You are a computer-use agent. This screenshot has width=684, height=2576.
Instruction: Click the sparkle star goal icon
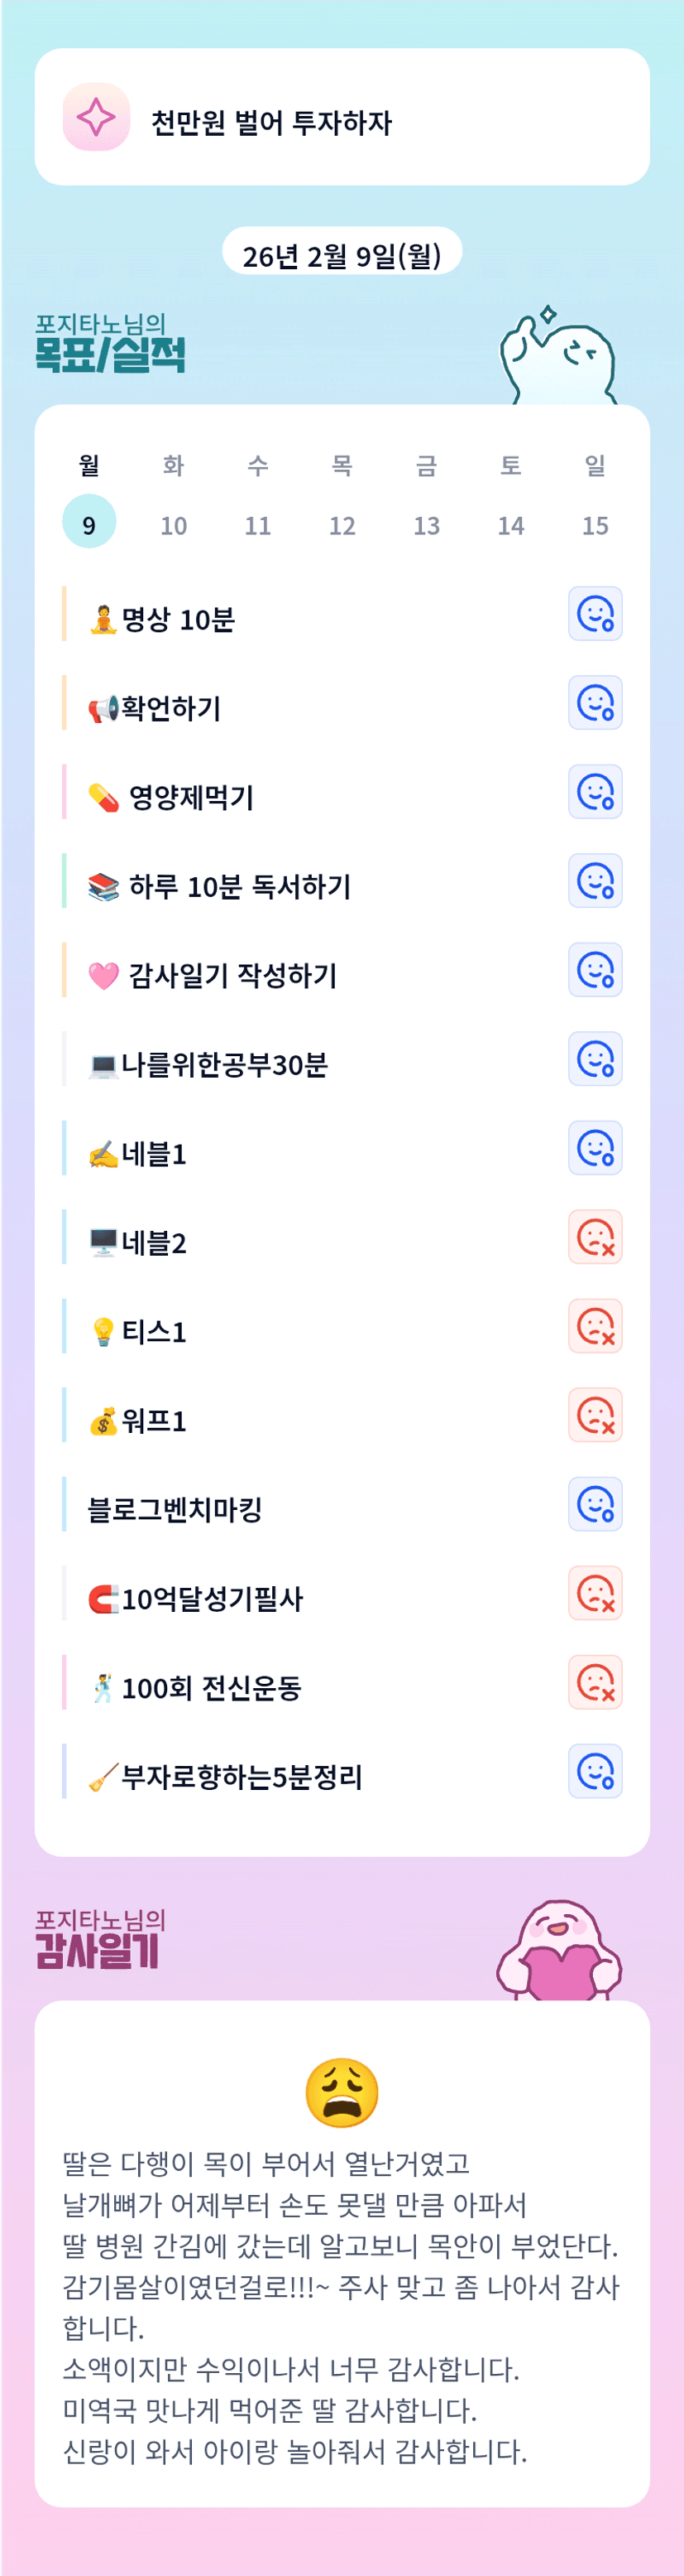tap(97, 117)
